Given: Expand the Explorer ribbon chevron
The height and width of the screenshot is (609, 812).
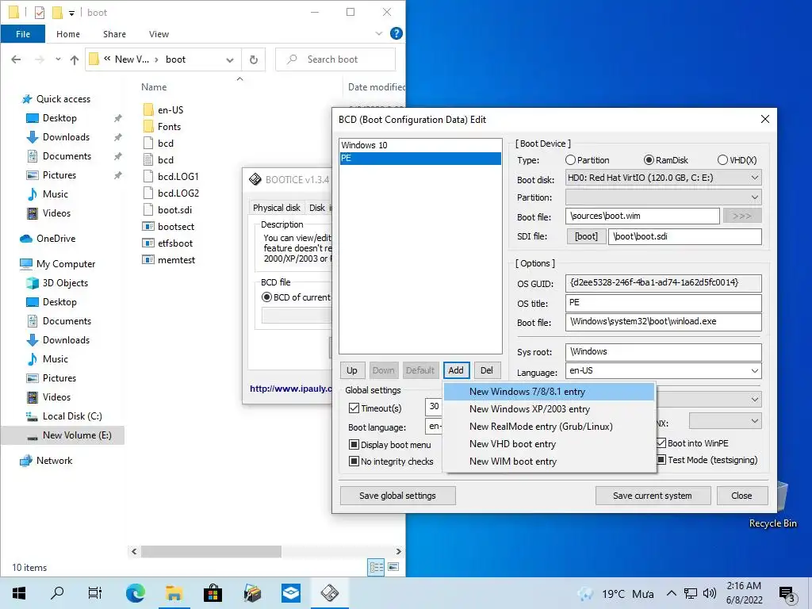Looking at the screenshot, I should click(x=379, y=33).
